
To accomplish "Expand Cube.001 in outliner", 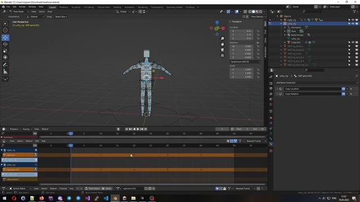I will (285, 43).
